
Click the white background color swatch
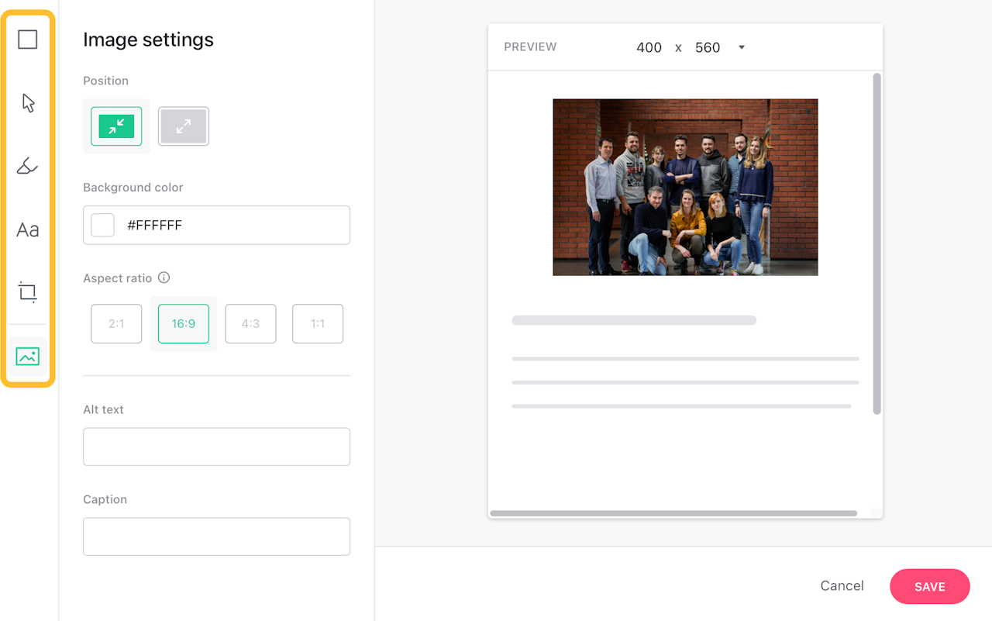tap(102, 225)
